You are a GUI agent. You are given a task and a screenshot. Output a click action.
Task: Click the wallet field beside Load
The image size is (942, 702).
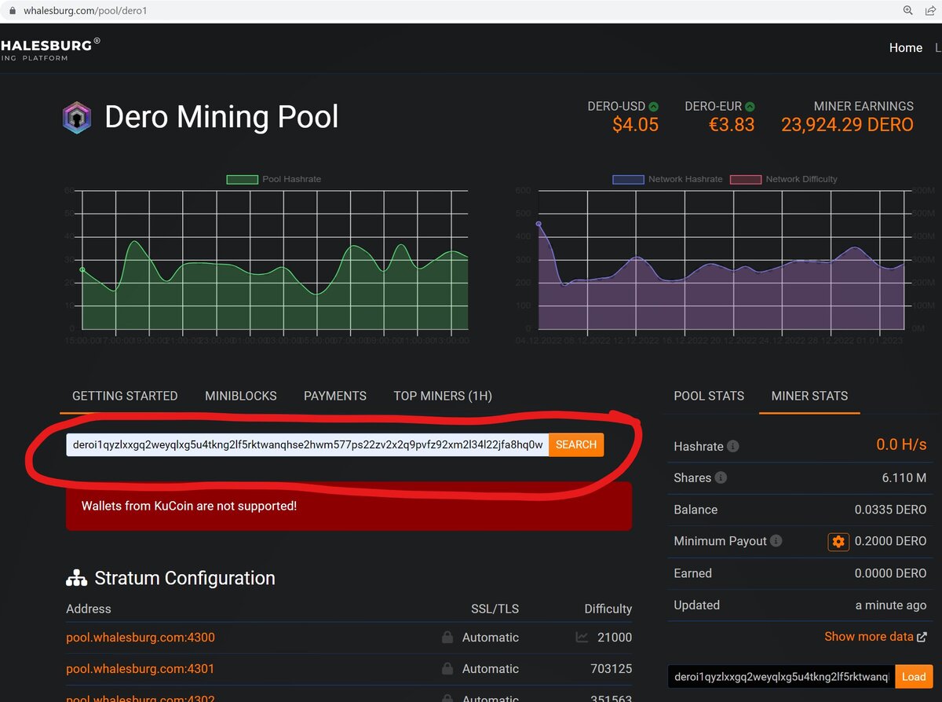point(781,676)
